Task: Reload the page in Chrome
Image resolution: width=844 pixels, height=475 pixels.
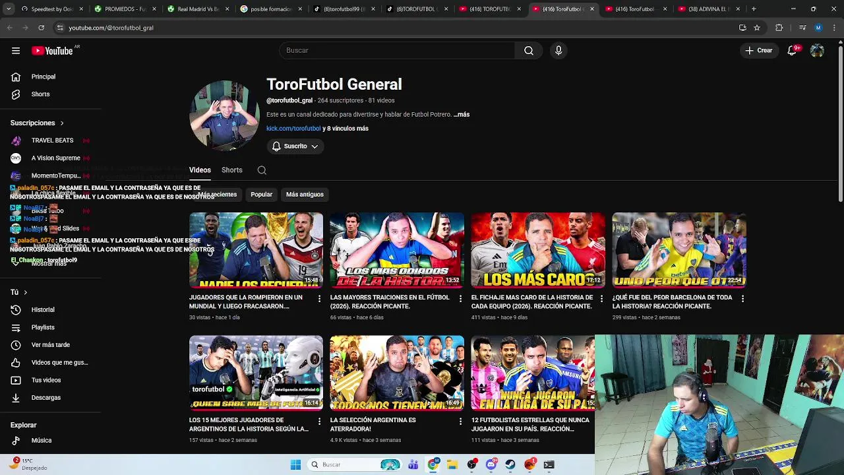Action: pyautogui.click(x=41, y=28)
